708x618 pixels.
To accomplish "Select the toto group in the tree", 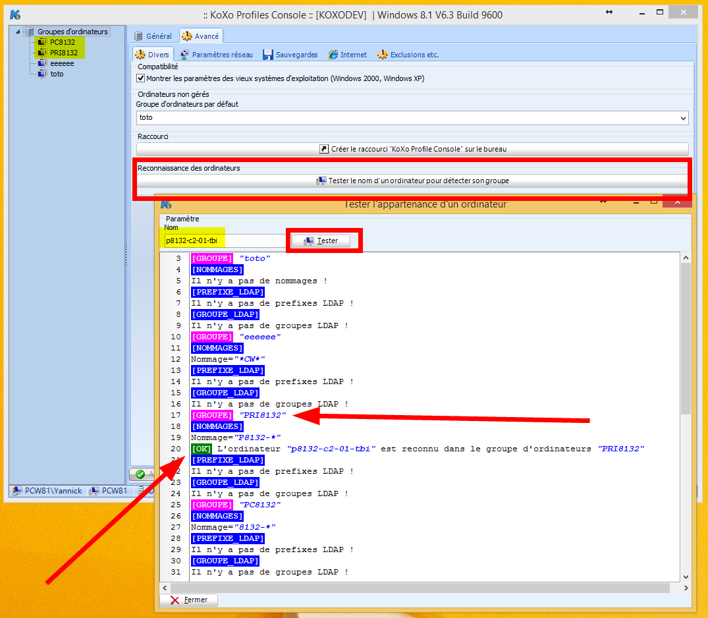I will (x=57, y=74).
